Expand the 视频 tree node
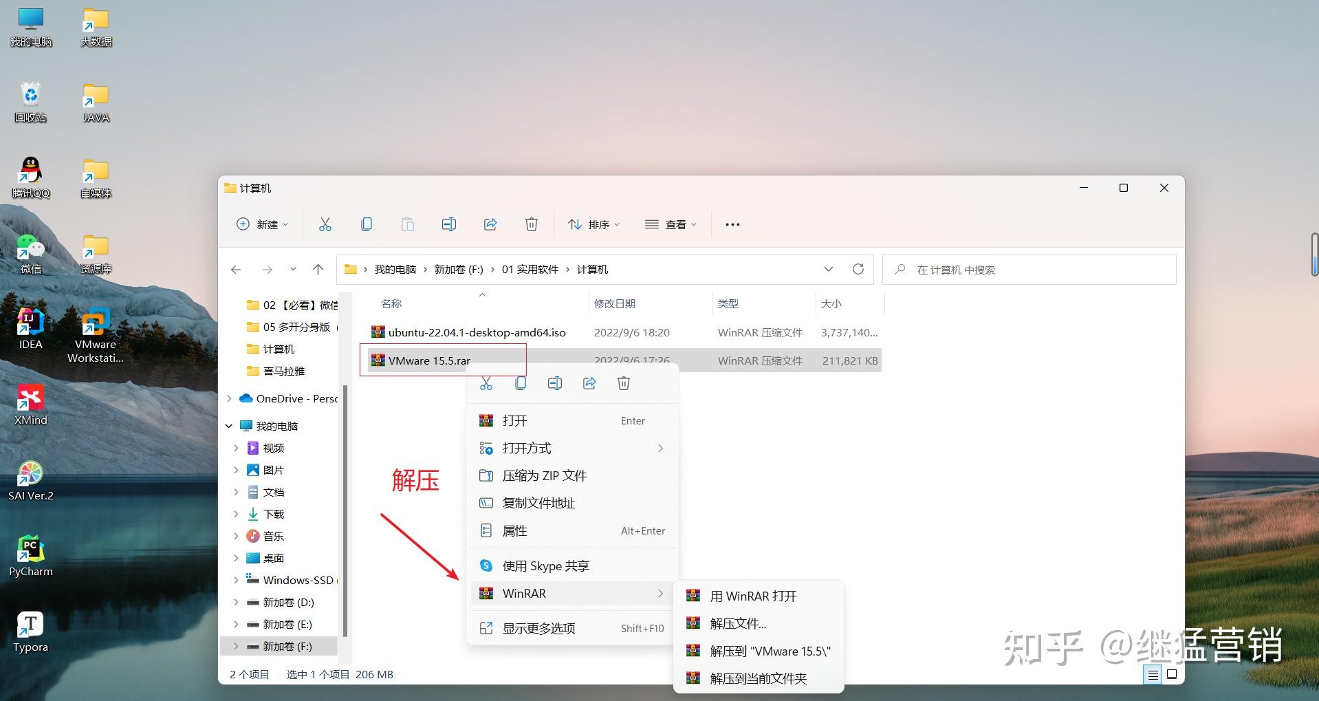 [236, 448]
